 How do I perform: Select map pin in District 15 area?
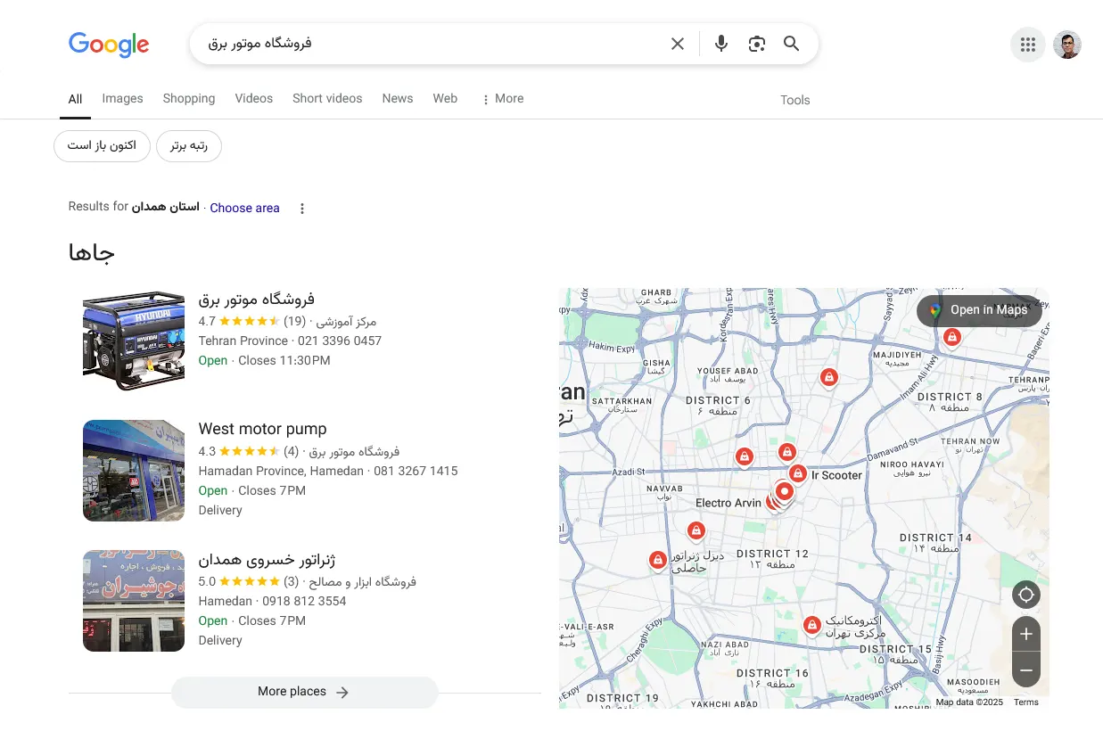click(x=812, y=625)
